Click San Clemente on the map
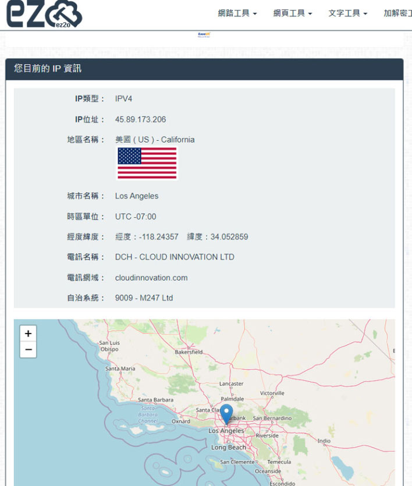Viewport: 412px width, 486px height. pos(237,462)
